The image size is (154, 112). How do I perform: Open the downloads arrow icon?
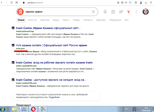pos(146,2)
